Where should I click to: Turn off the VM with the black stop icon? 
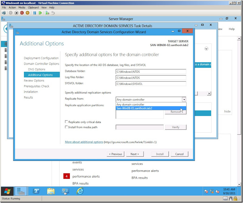[16, 13]
